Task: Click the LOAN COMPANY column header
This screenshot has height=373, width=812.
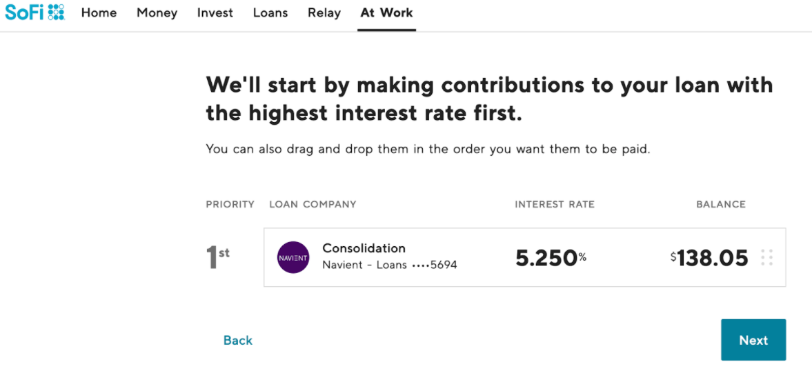Action: click(x=313, y=204)
